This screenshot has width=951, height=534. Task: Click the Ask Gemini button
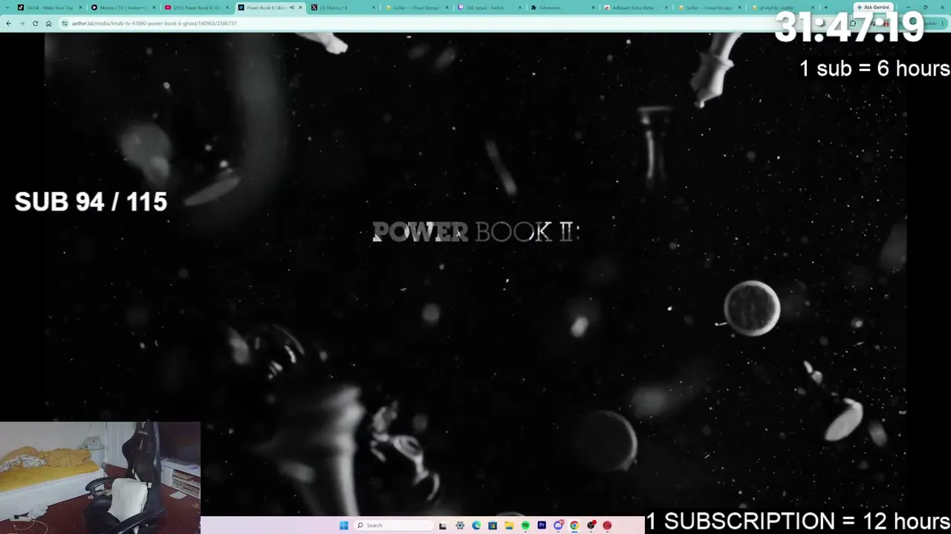click(x=874, y=7)
